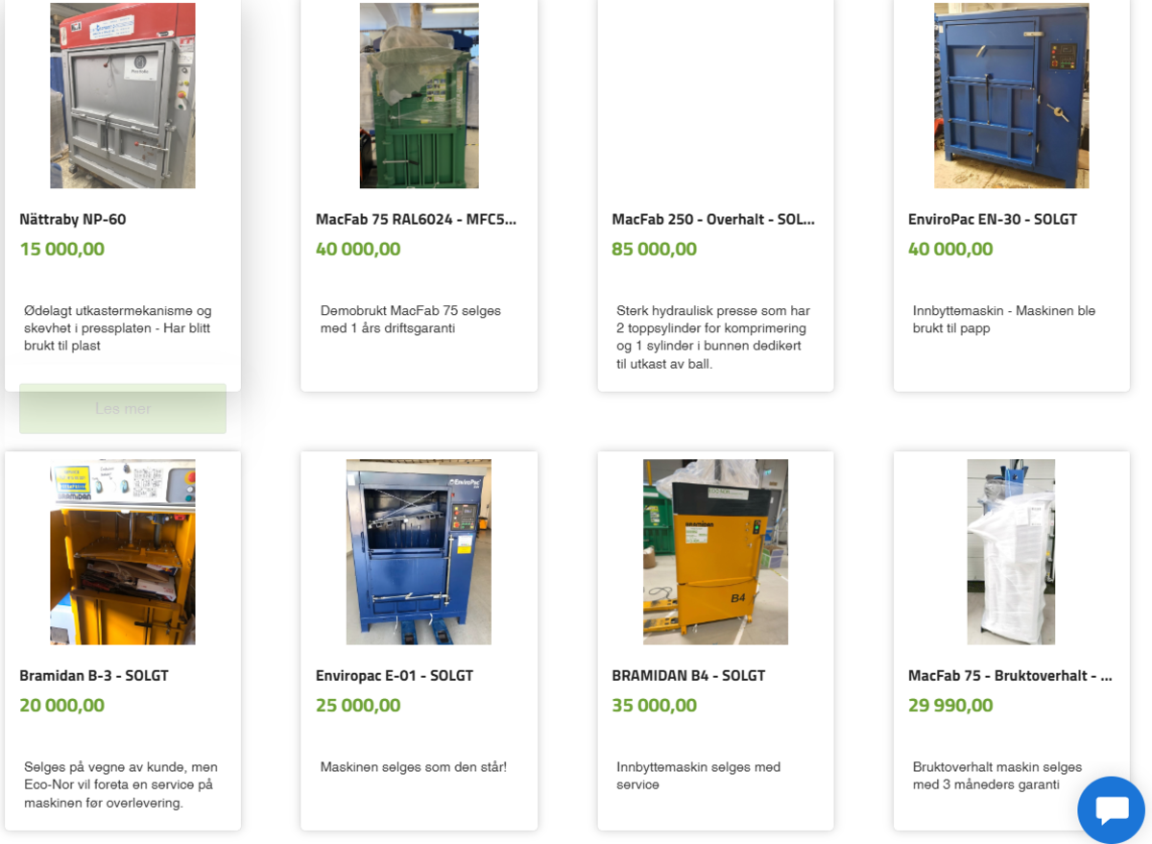View the Enviropac E-01 machine photo
Image resolution: width=1152 pixels, height=844 pixels.
[419, 551]
